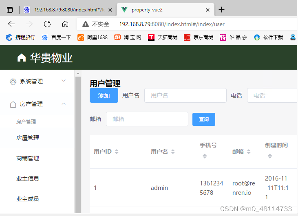The height and width of the screenshot is (216, 298).
Task: Click the 查询 button
Action: click(x=204, y=119)
